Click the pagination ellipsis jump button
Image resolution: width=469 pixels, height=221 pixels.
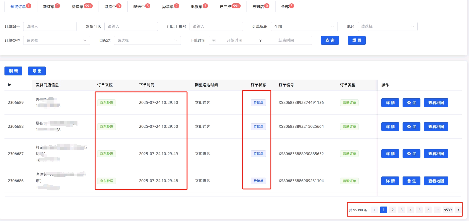437,210
